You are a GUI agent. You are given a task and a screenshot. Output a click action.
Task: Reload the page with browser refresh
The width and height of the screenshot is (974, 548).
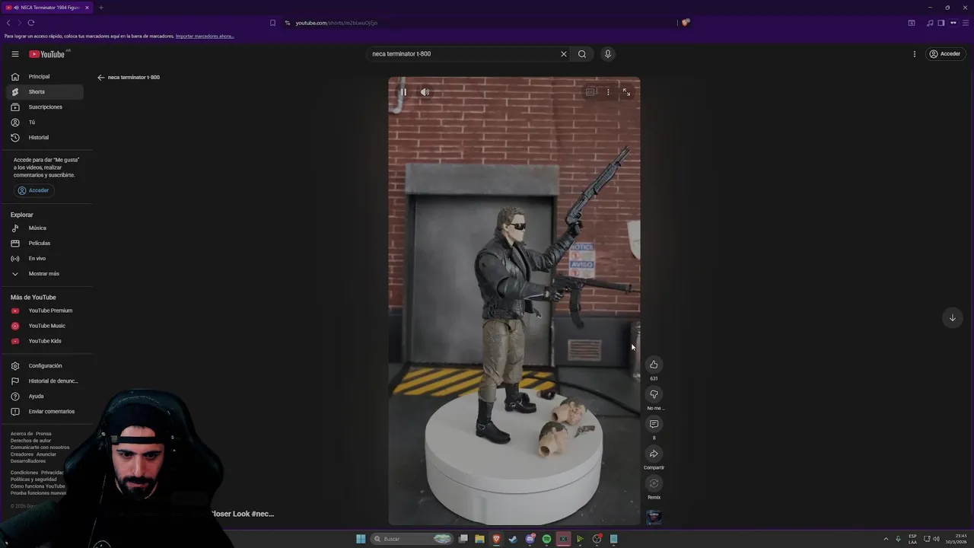31,23
